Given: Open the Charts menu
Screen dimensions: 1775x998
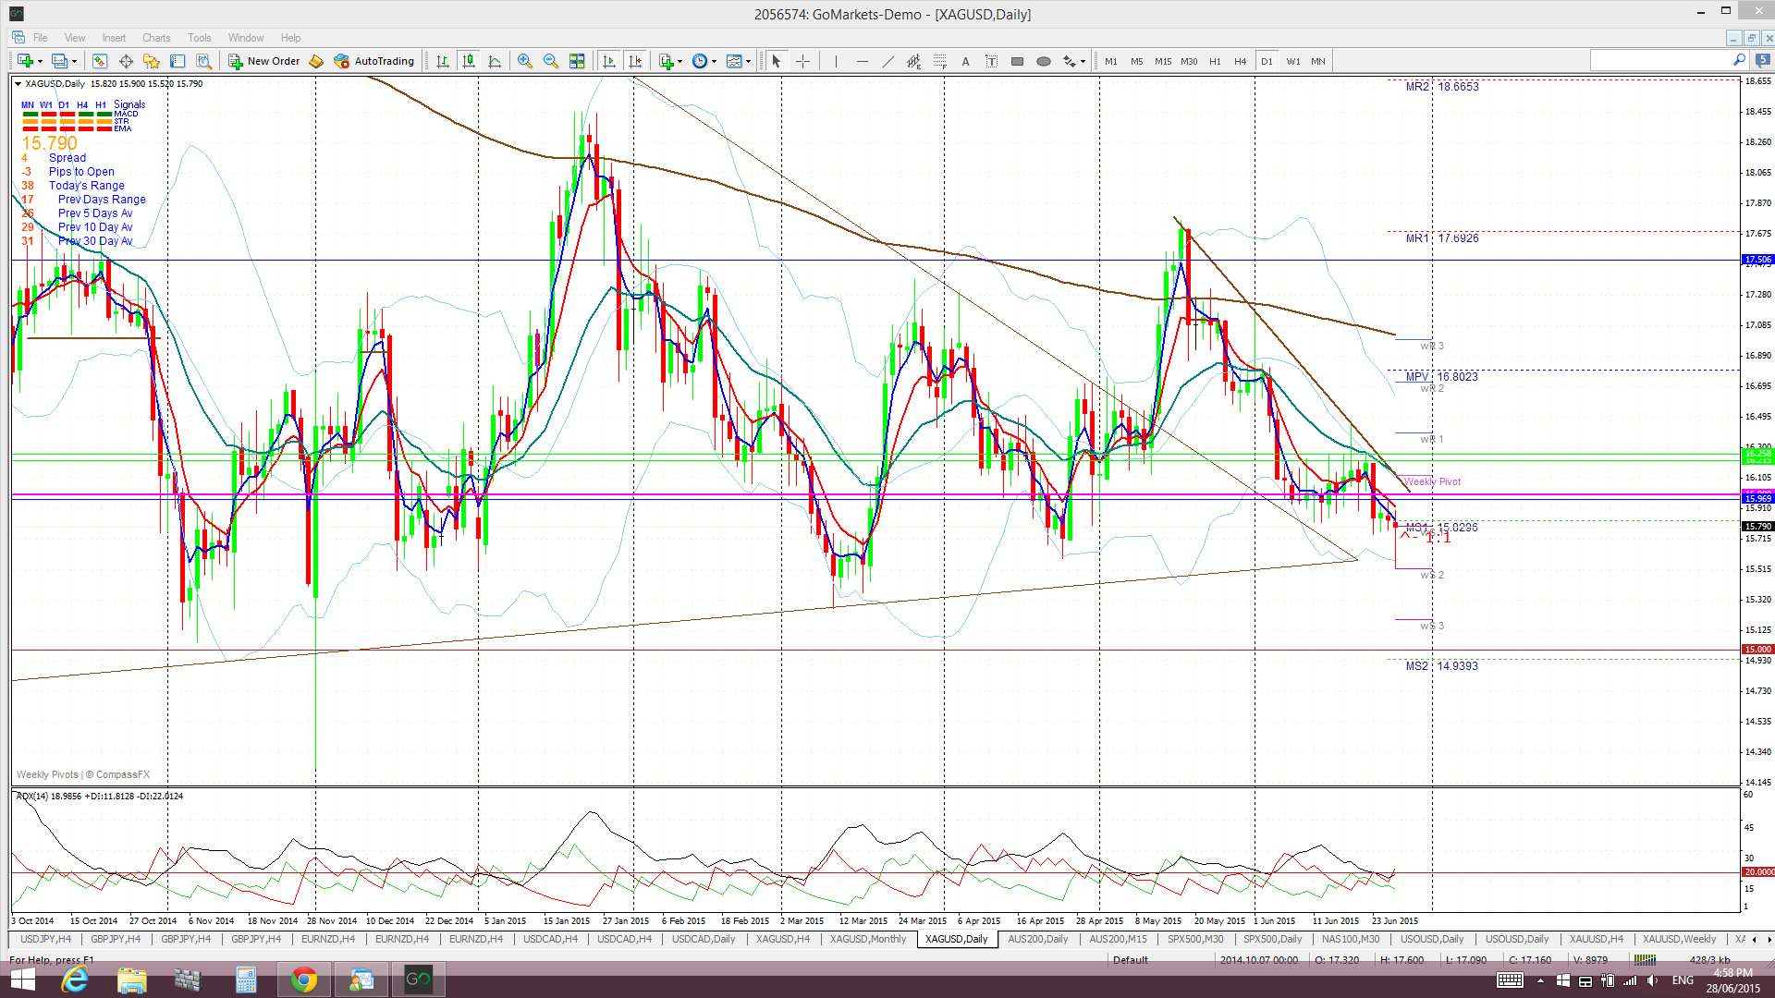Looking at the screenshot, I should (155, 38).
